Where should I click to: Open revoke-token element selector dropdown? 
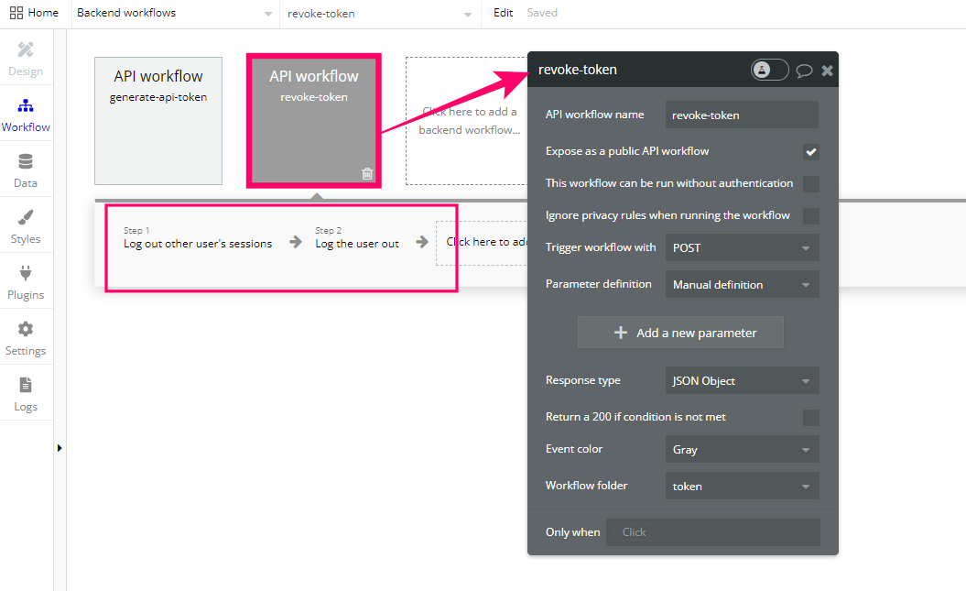380,14
